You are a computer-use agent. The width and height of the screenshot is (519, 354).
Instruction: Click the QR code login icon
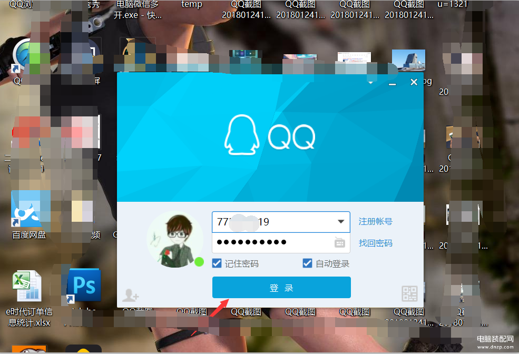point(409,293)
